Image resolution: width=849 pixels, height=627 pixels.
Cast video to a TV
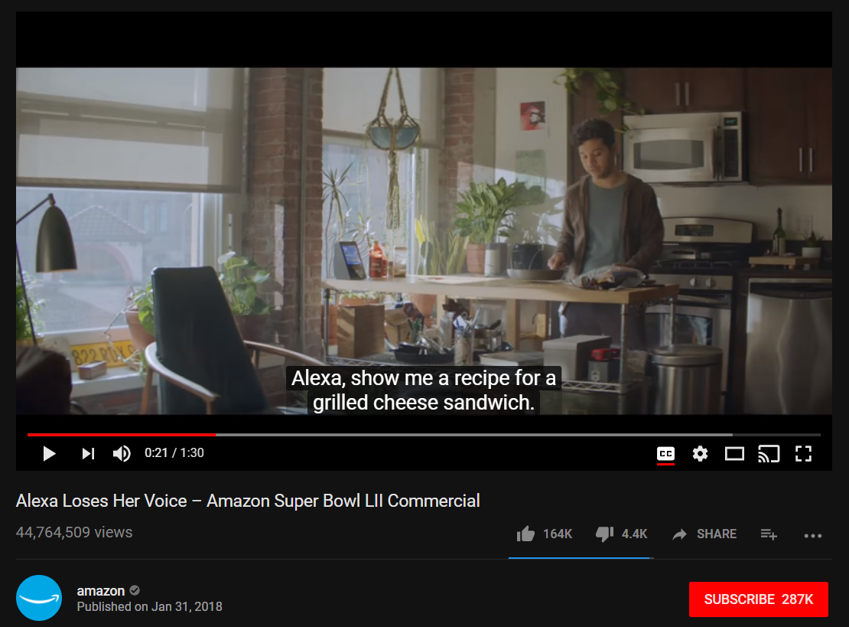pyautogui.click(x=769, y=453)
